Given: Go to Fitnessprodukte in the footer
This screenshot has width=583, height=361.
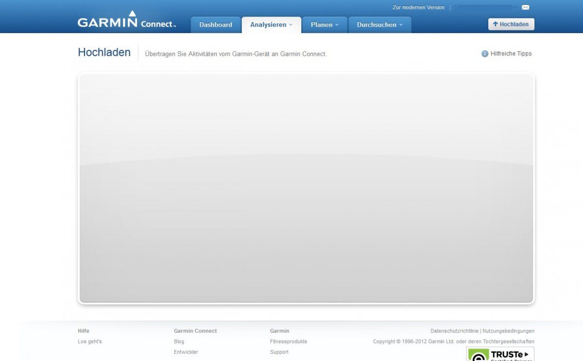Looking at the screenshot, I should tap(288, 342).
